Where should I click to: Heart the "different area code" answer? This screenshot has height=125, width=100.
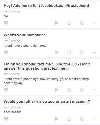[x=6, y=90]
